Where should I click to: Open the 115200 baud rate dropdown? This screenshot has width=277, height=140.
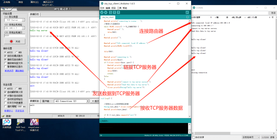(x=269, y=137)
